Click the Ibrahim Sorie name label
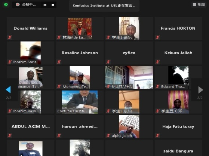Screen dimensions: 209x156 (x=25, y=62)
